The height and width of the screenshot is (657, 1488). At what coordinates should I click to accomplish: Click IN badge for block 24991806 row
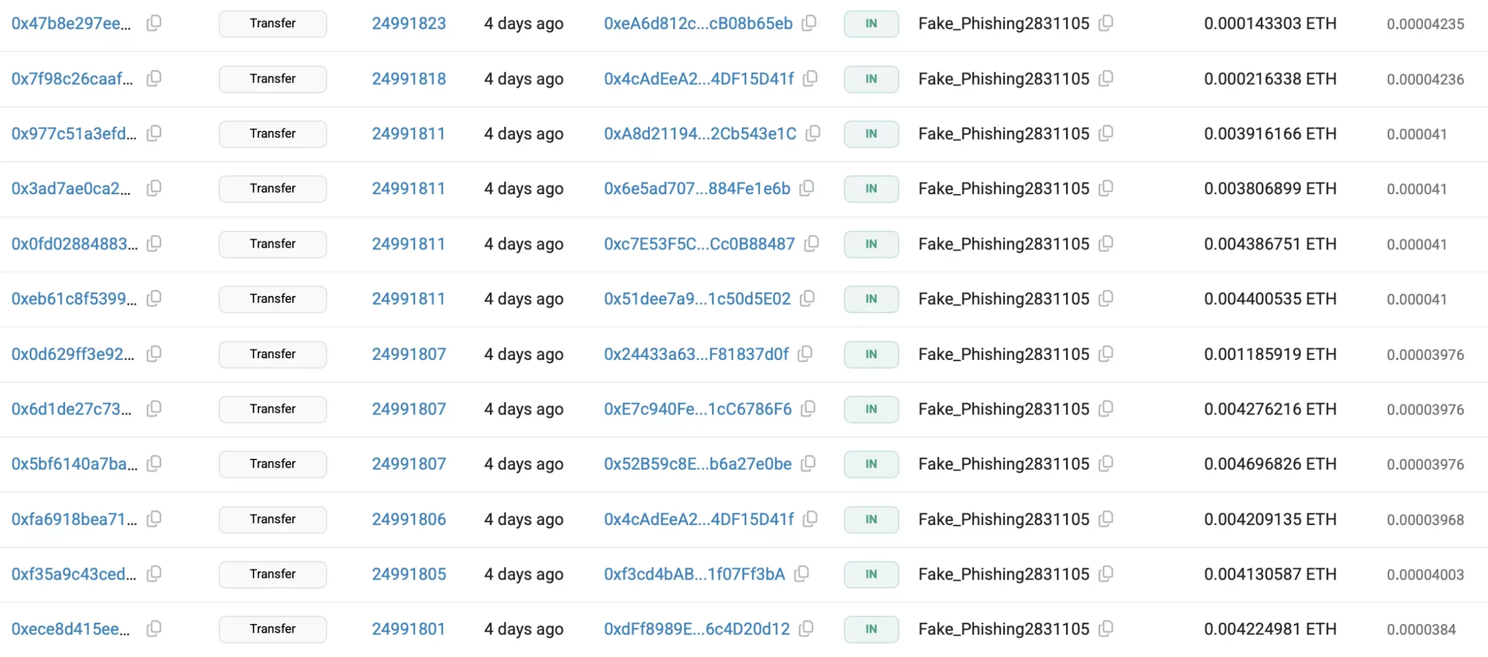click(871, 519)
